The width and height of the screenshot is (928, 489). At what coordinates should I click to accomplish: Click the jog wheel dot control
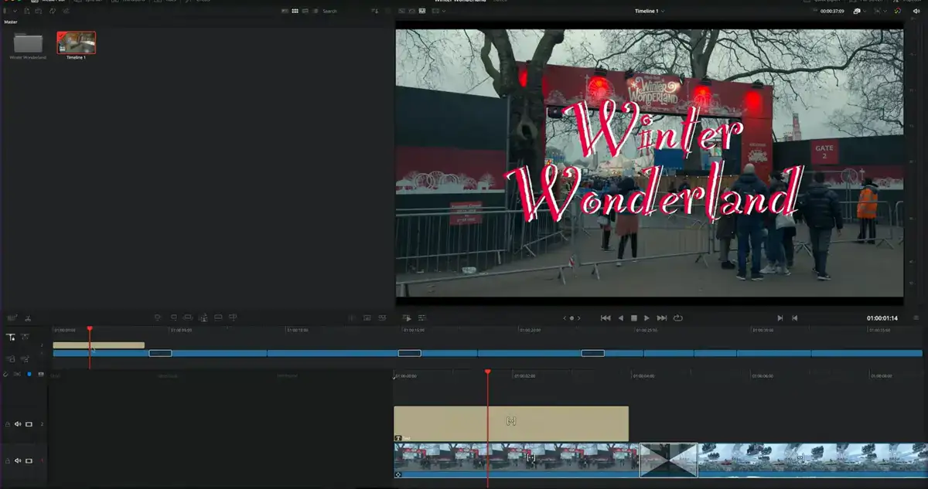click(x=571, y=318)
